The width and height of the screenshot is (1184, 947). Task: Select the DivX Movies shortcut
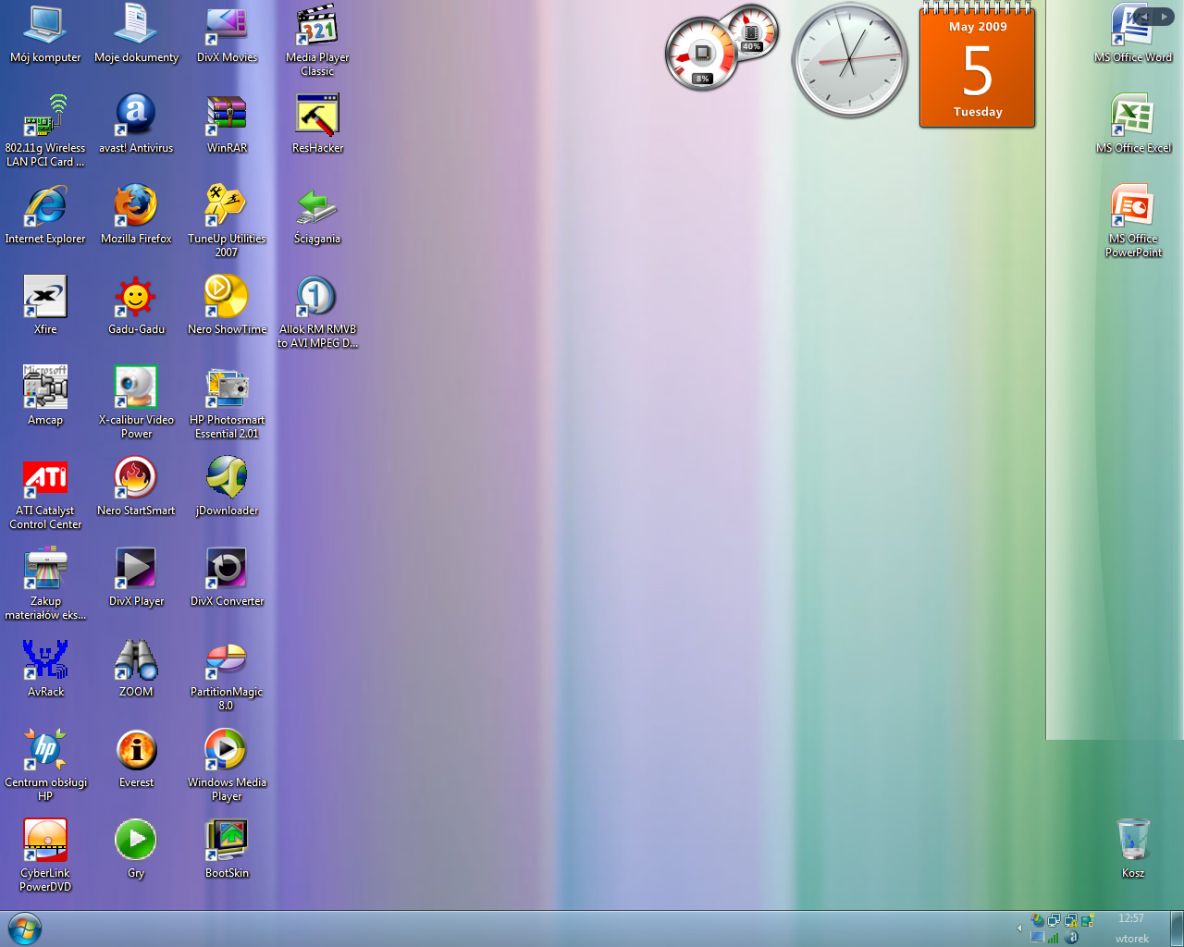click(x=227, y=34)
